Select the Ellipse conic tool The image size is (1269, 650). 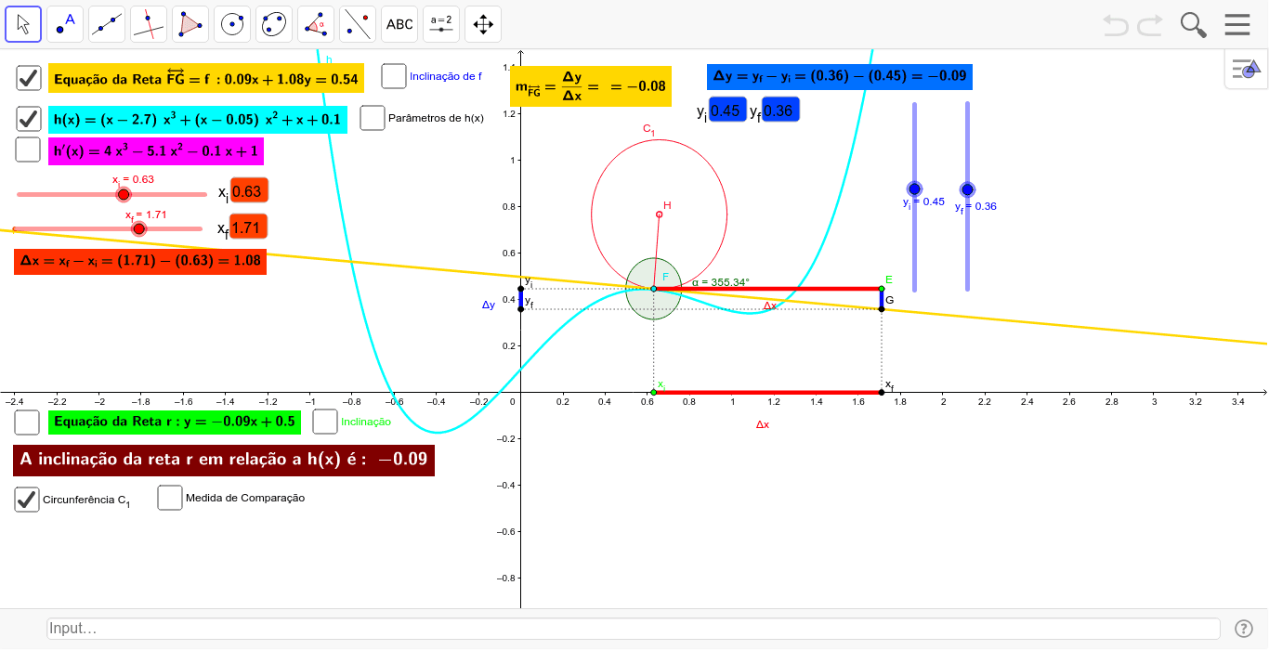coord(274,24)
